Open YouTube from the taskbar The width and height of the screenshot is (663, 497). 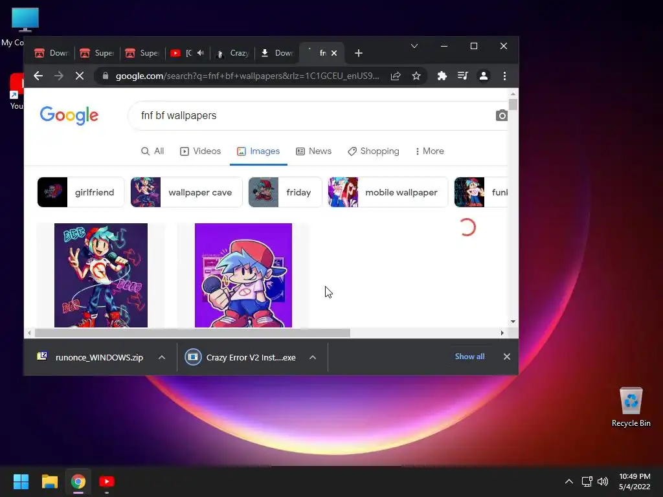107,481
